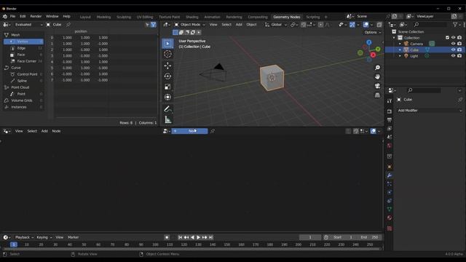Create new node tree with New button

click(189, 131)
